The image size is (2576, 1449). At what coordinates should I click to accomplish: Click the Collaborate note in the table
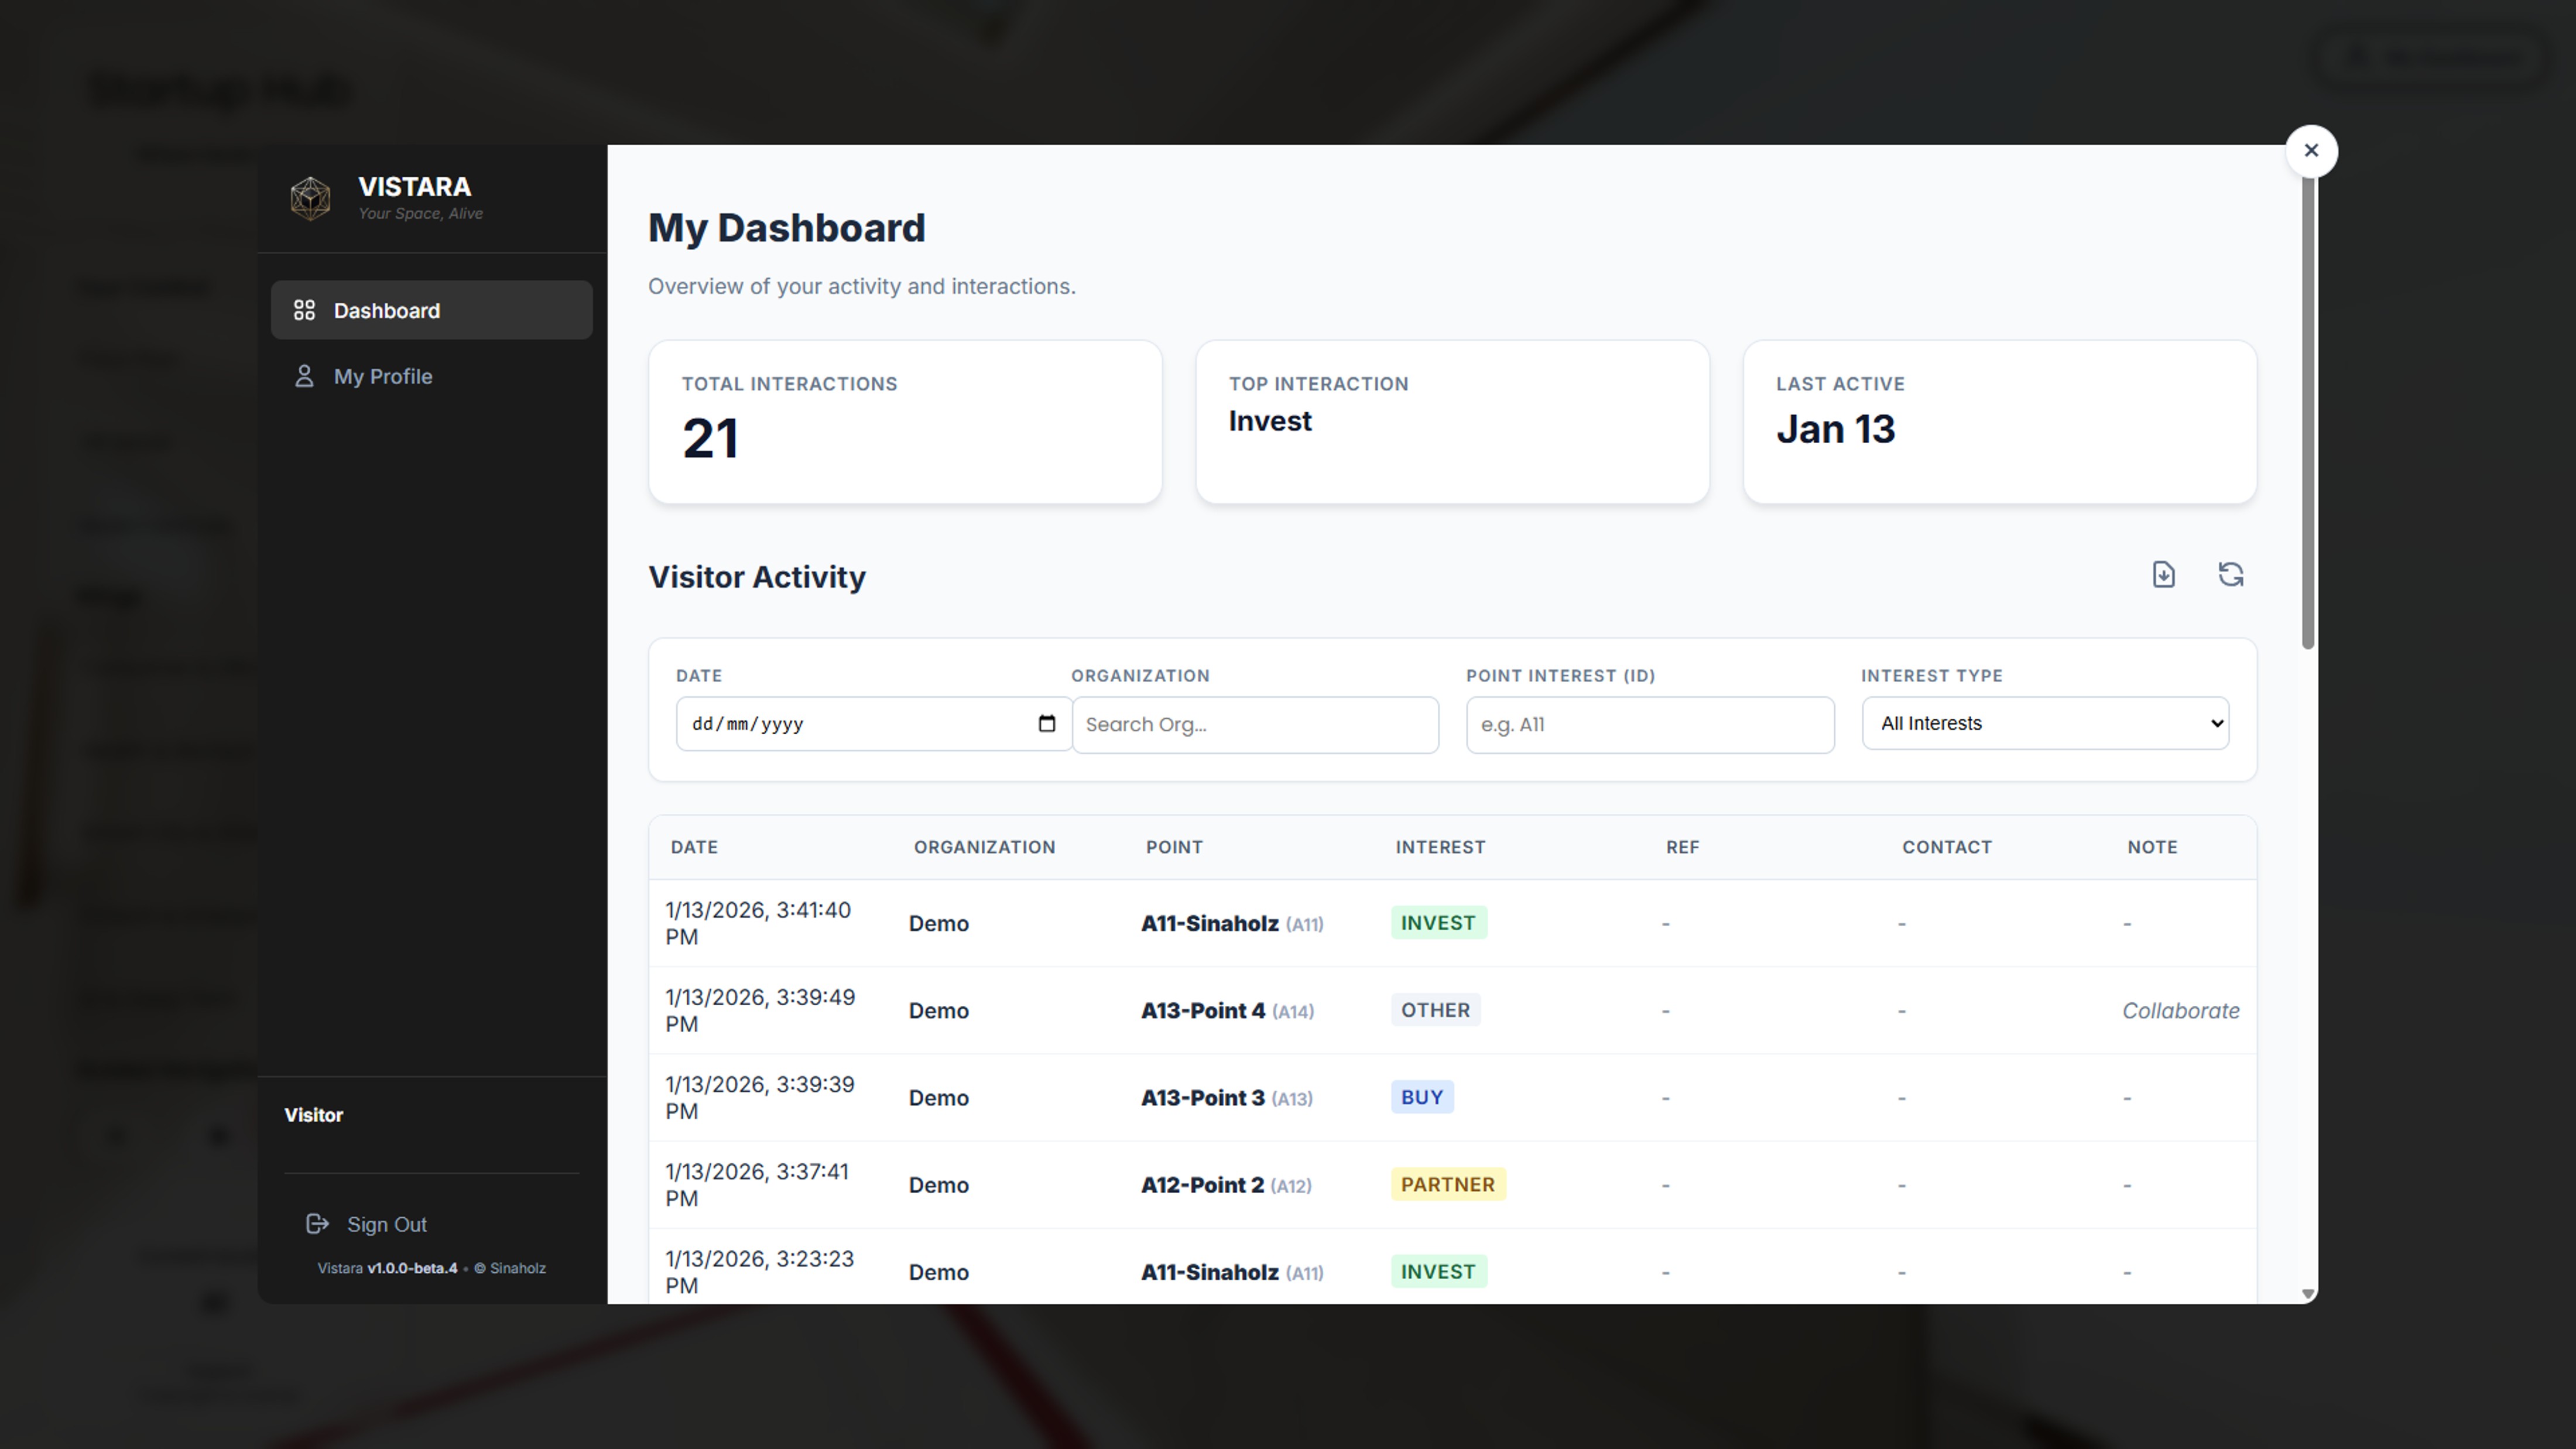[2181, 1010]
